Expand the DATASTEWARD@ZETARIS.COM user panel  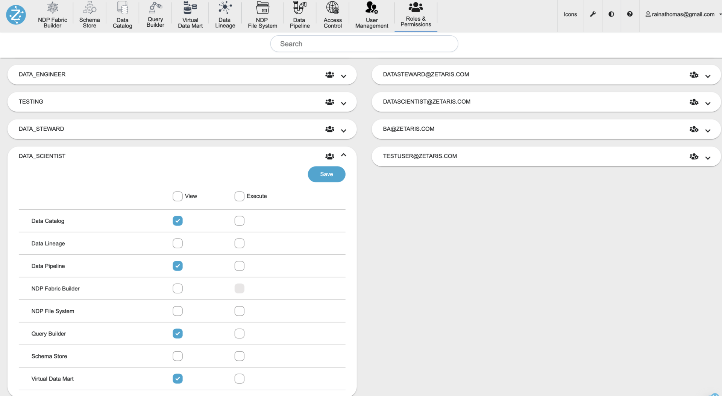[x=708, y=76]
